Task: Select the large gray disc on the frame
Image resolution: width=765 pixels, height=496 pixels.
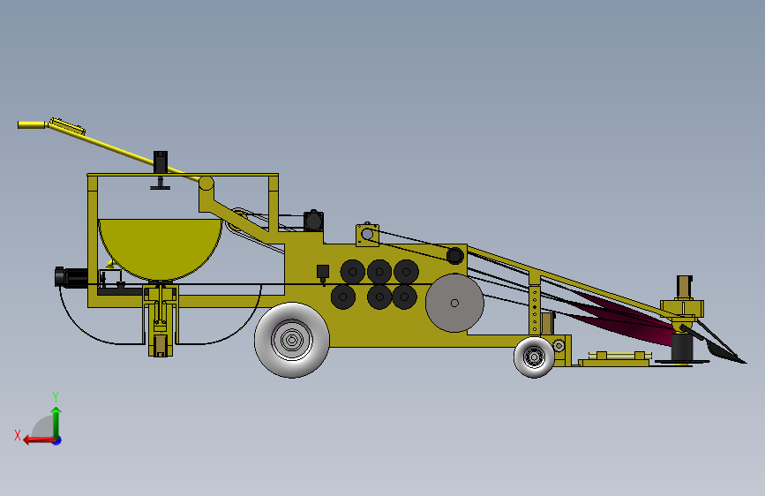Action: [454, 304]
